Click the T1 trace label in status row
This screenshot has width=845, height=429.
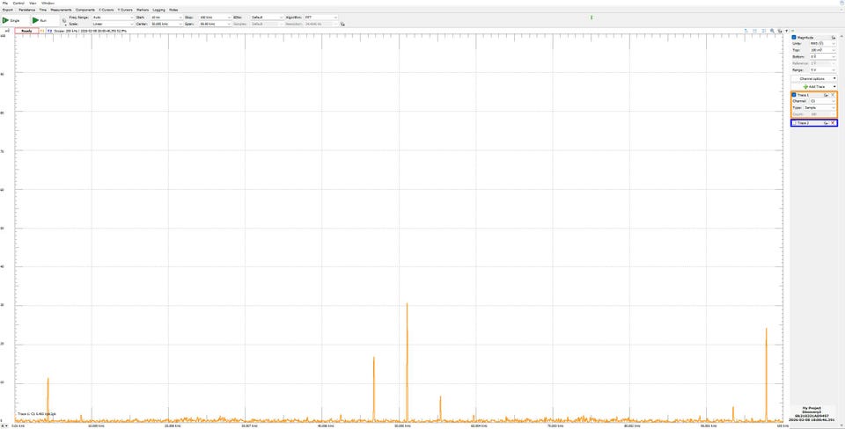click(x=42, y=32)
